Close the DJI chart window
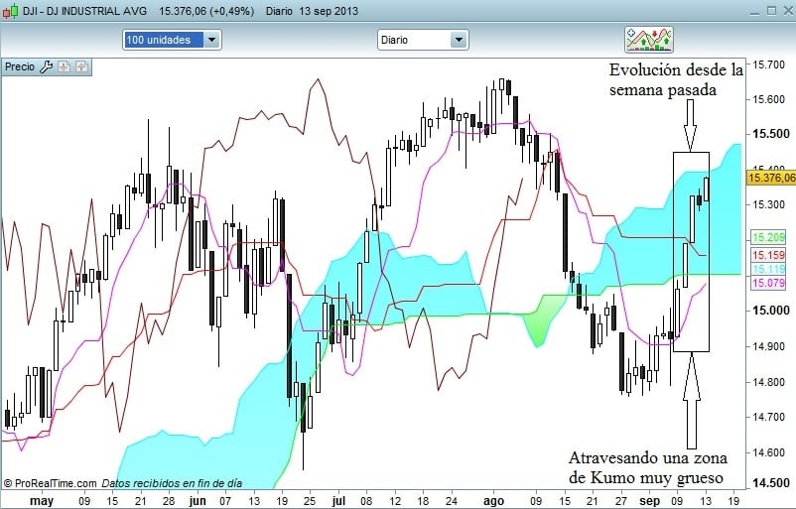The image size is (796, 509). pos(788,11)
